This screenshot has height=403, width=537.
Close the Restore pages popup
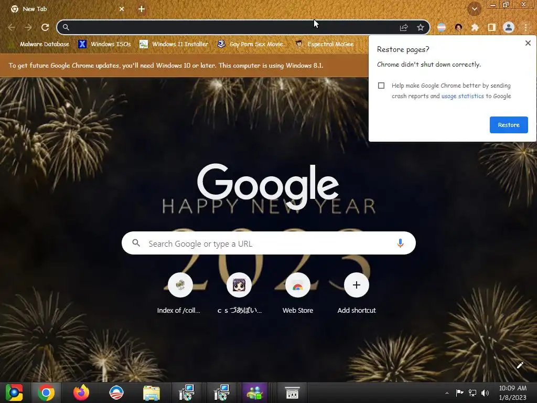(528, 43)
